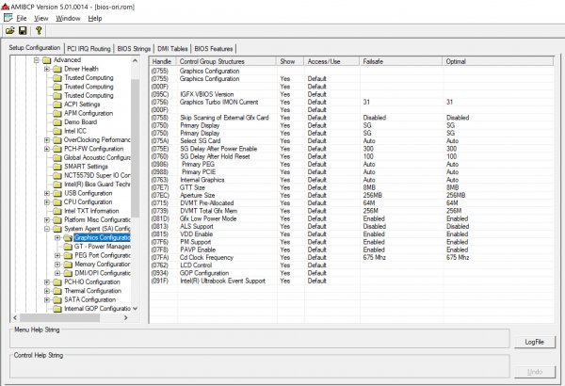Image resolution: width=565 pixels, height=386 pixels.
Task: Open the Help menu
Action: 95,19
